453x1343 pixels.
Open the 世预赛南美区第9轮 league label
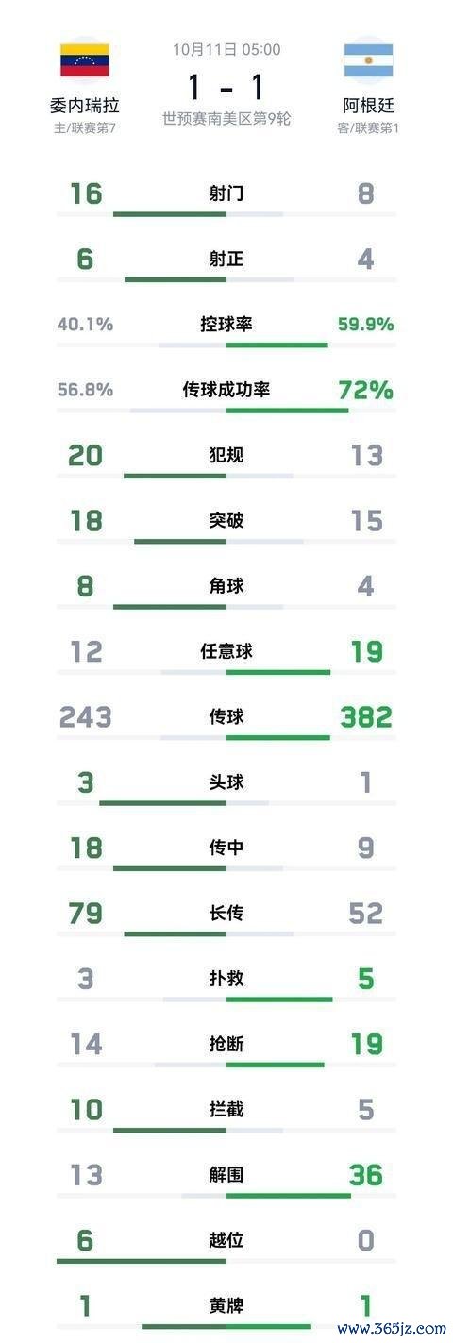point(226,120)
